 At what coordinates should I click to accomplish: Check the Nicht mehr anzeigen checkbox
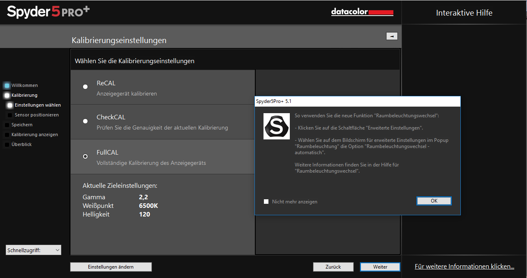tap(266, 202)
